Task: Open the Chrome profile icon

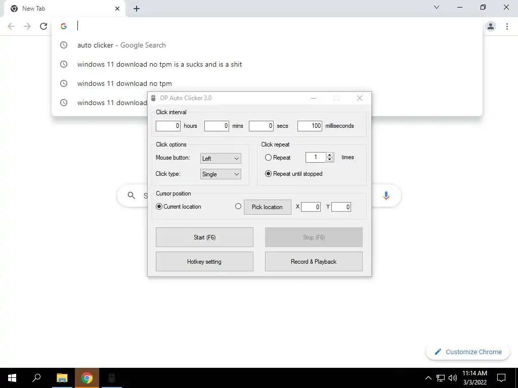Action: point(491,26)
